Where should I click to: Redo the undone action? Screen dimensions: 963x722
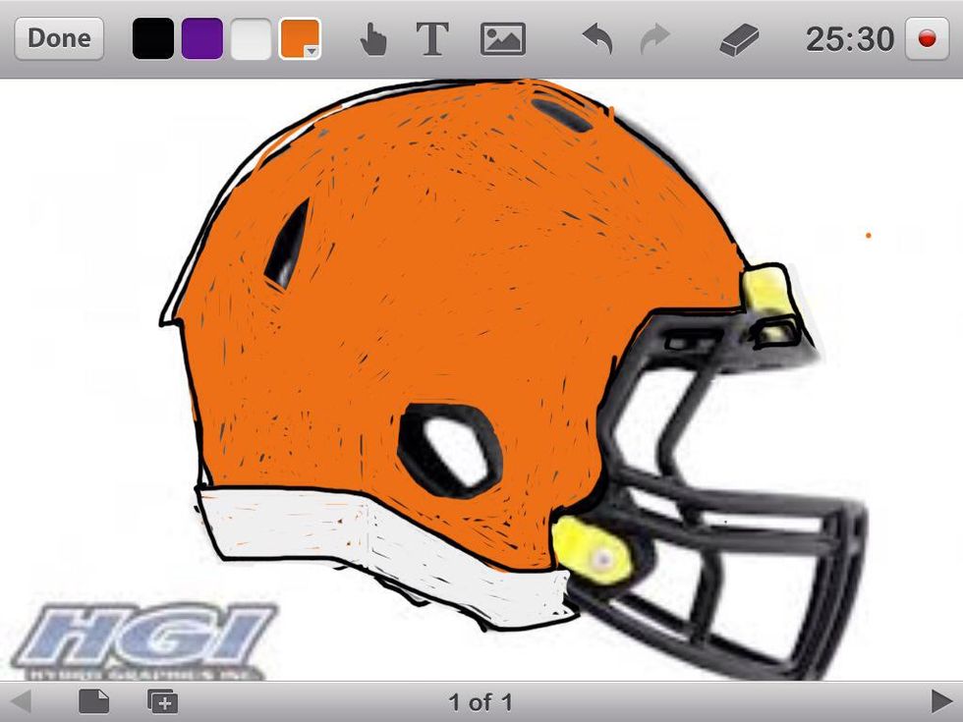click(654, 39)
